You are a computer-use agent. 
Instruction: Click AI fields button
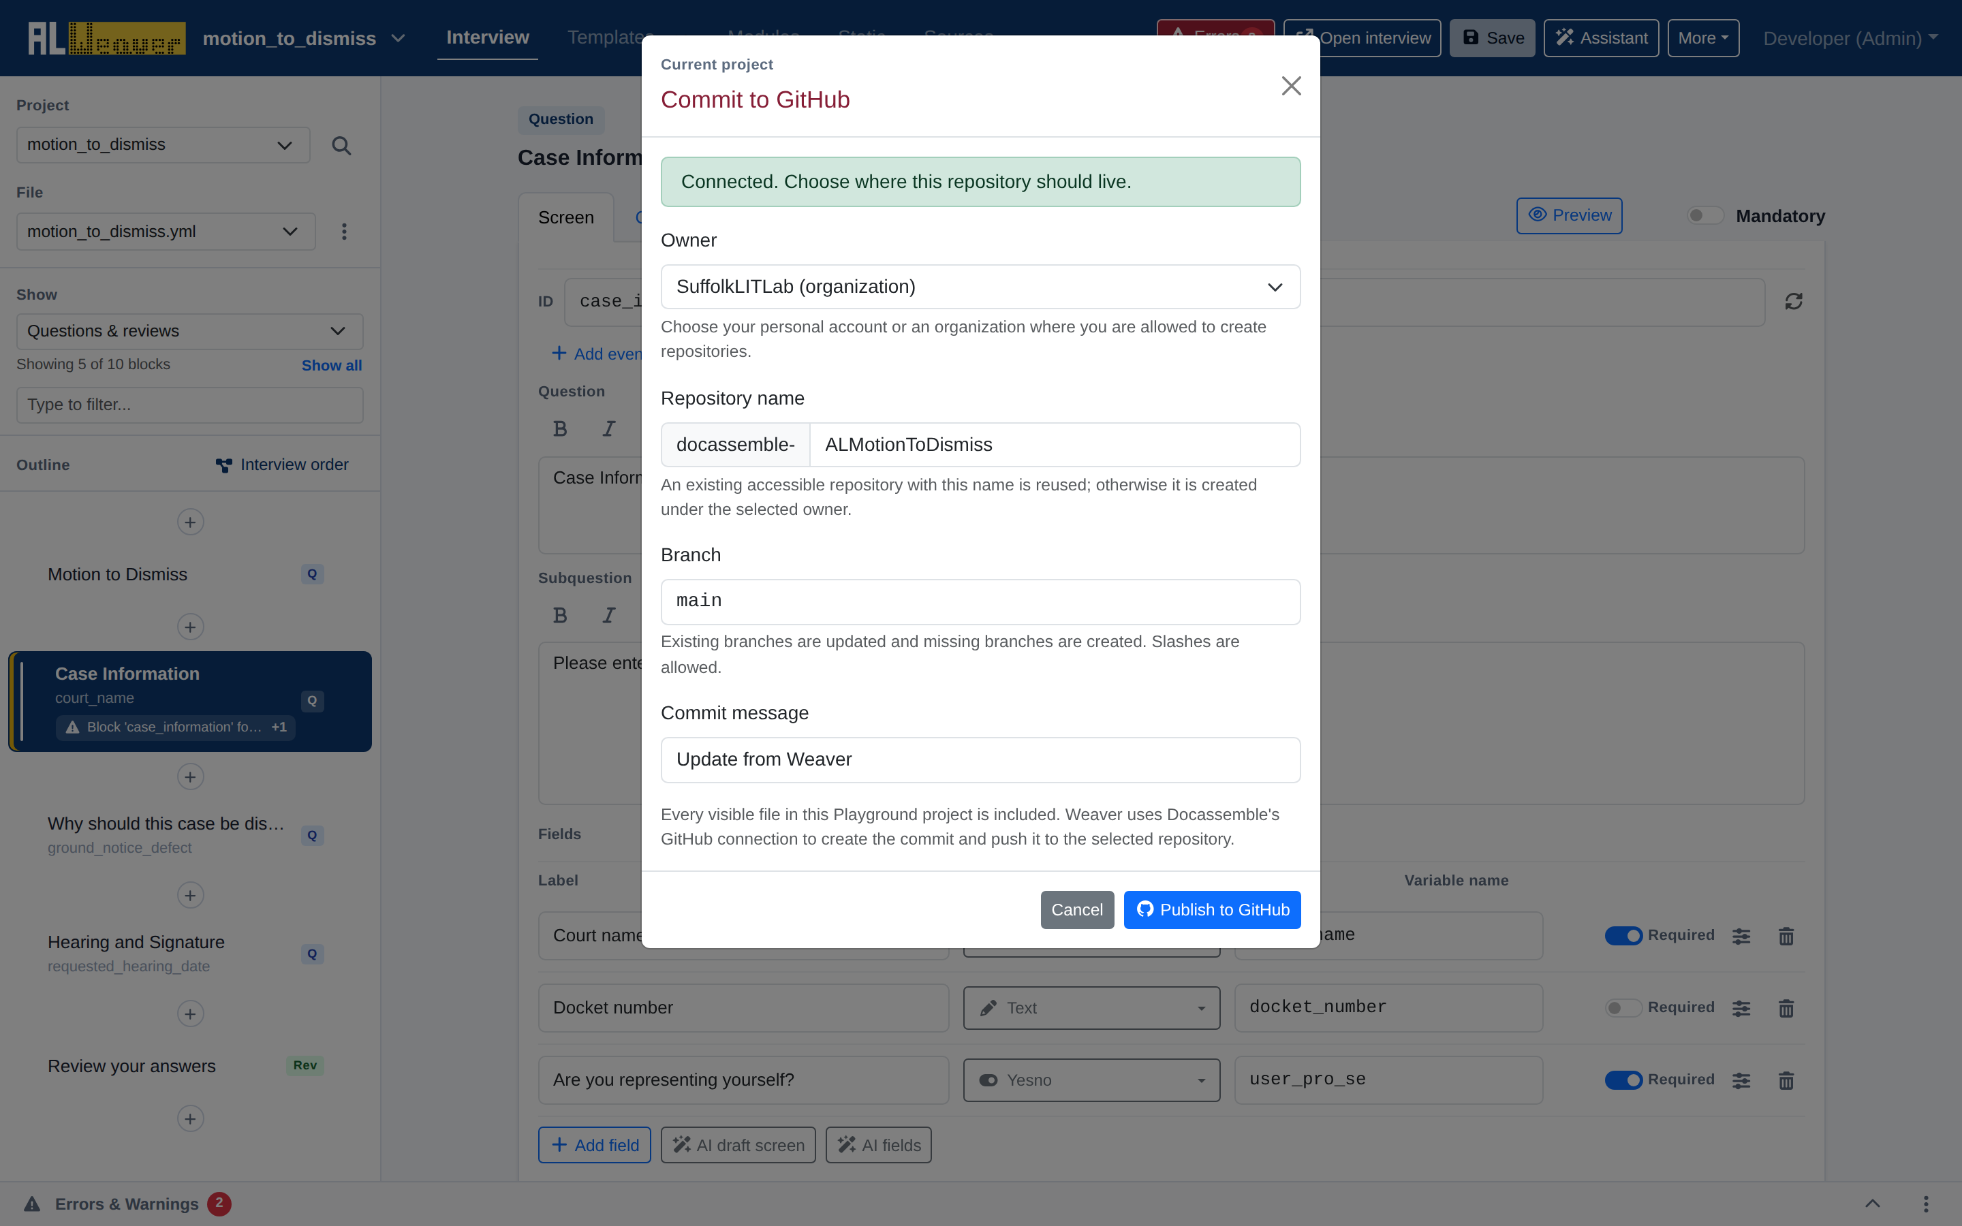[878, 1145]
